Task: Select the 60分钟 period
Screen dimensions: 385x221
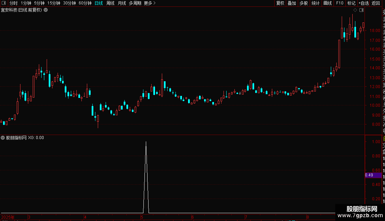Action: tap(85, 3)
